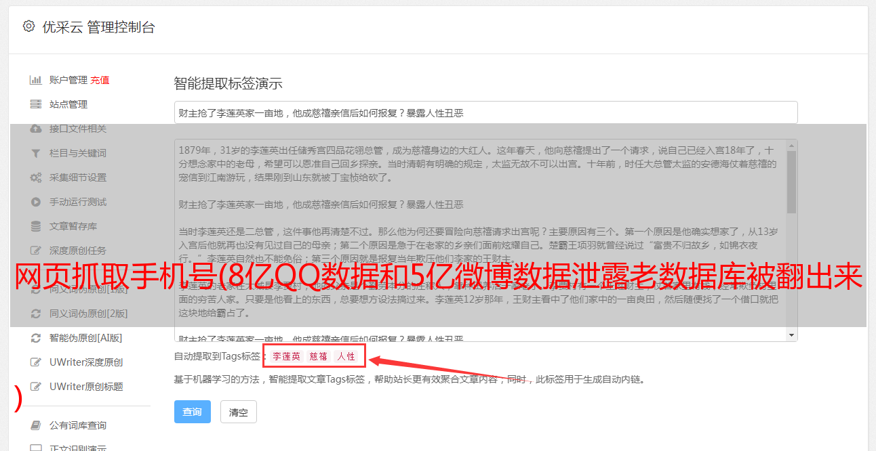Click the 李莲英 extracted tag

(287, 356)
